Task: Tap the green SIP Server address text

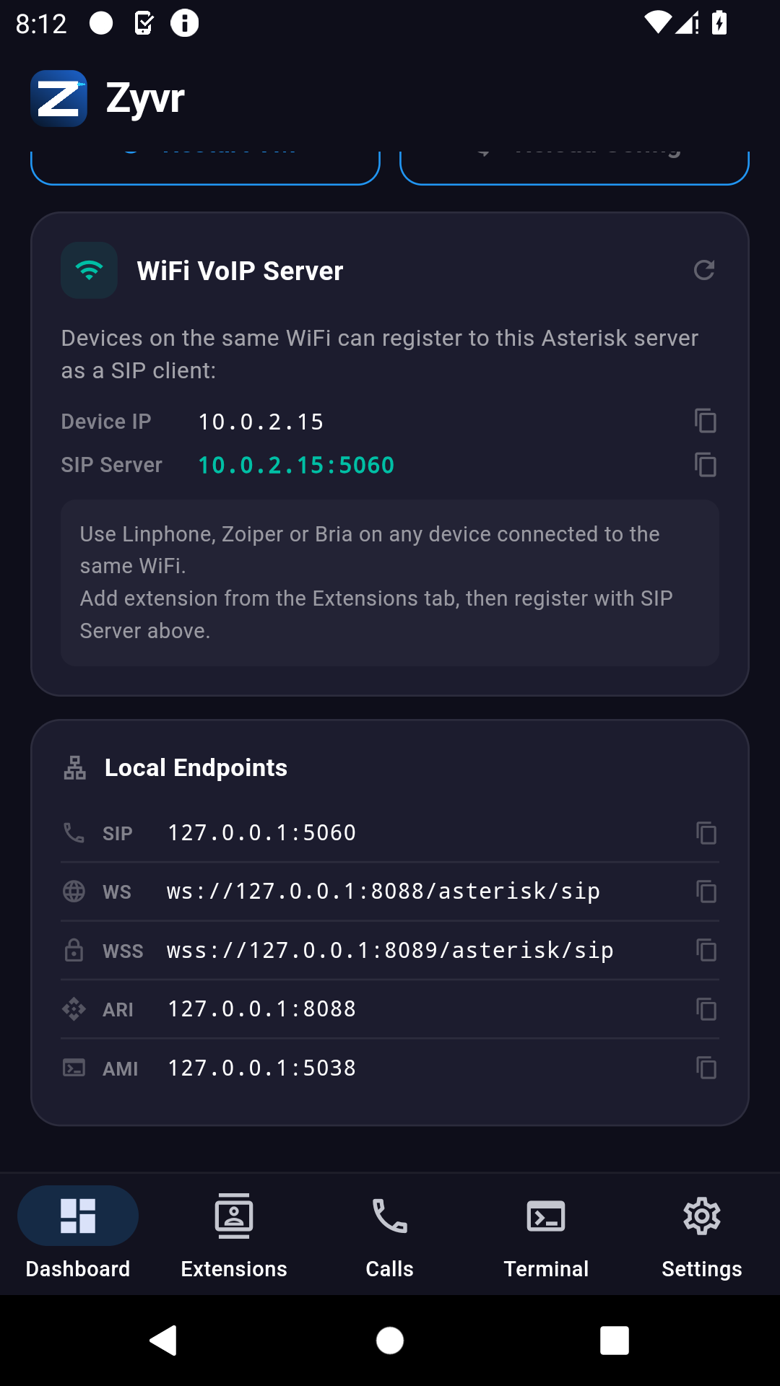Action: click(296, 465)
